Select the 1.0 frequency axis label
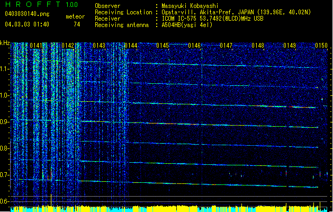This screenshot has width=333, height=212. [x=5, y=95]
